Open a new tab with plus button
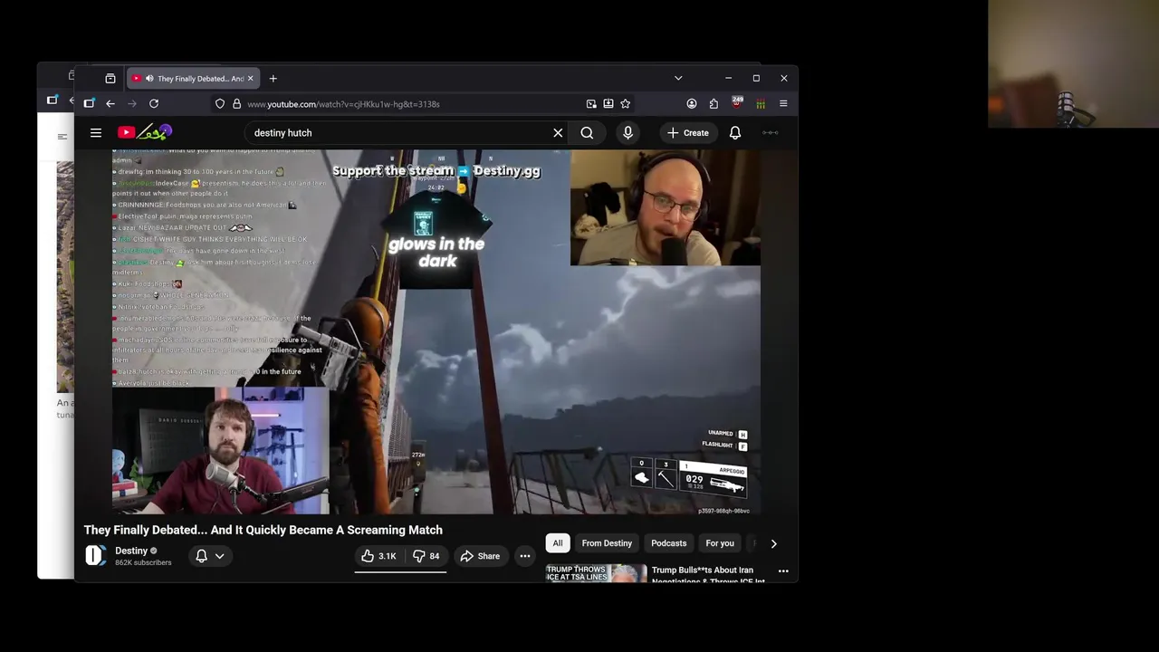This screenshot has width=1159, height=652. pos(273,79)
